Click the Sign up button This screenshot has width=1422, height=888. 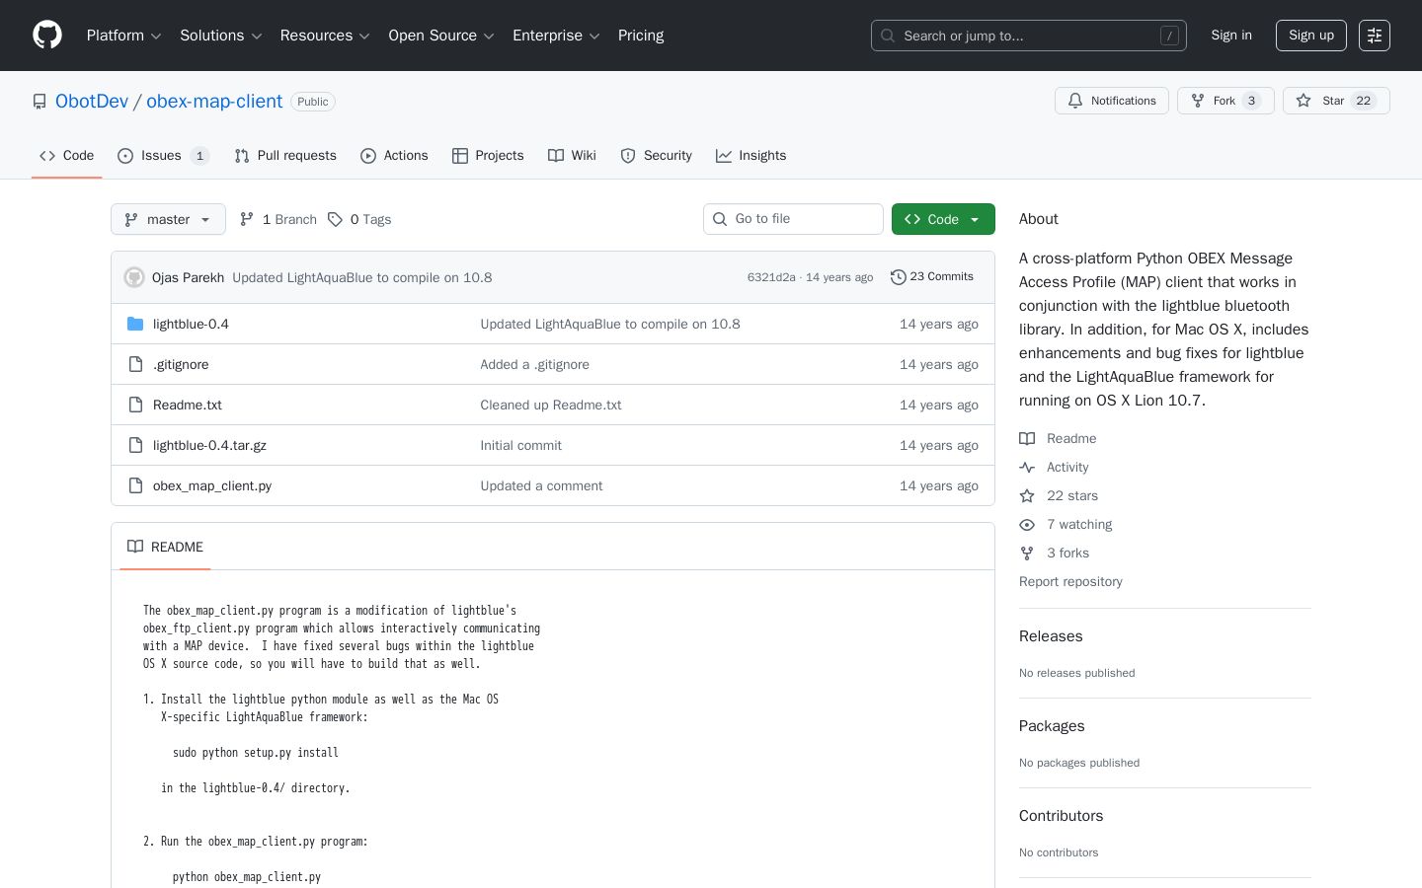pyautogui.click(x=1311, y=36)
